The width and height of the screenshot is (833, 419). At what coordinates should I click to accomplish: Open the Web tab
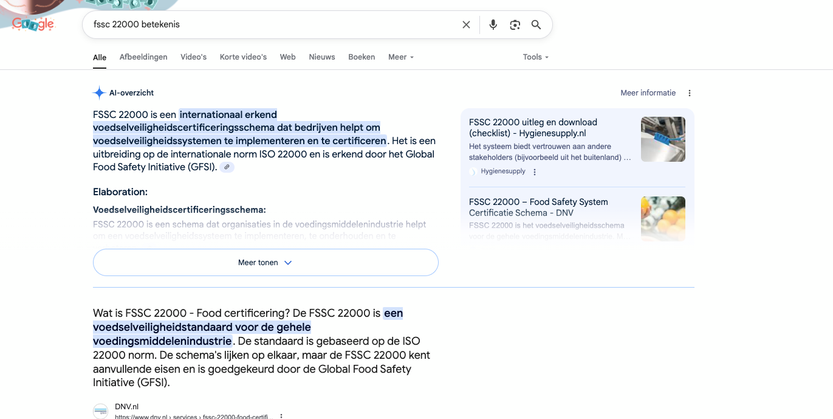click(x=288, y=57)
